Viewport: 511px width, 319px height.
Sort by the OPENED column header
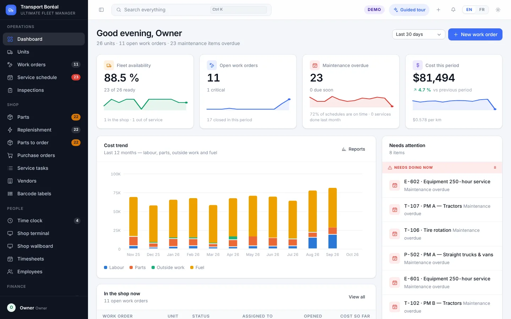pyautogui.click(x=313, y=316)
